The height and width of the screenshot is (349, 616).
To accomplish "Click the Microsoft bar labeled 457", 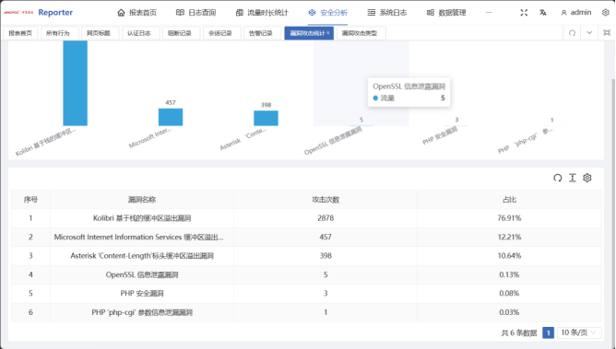I will pyautogui.click(x=171, y=117).
